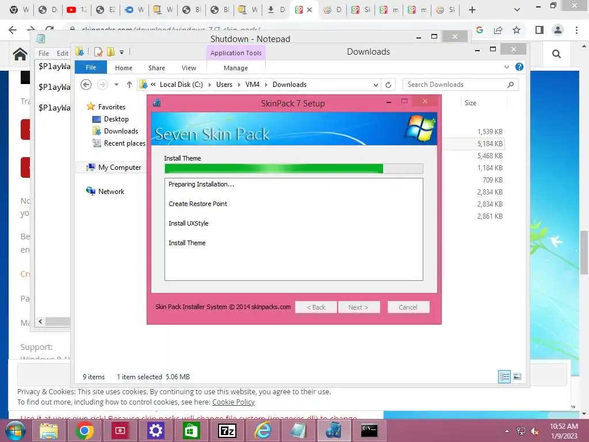Screen dimensions: 589x442
Task: Click Properties icon in quick access toolbar
Action: [x=98, y=52]
